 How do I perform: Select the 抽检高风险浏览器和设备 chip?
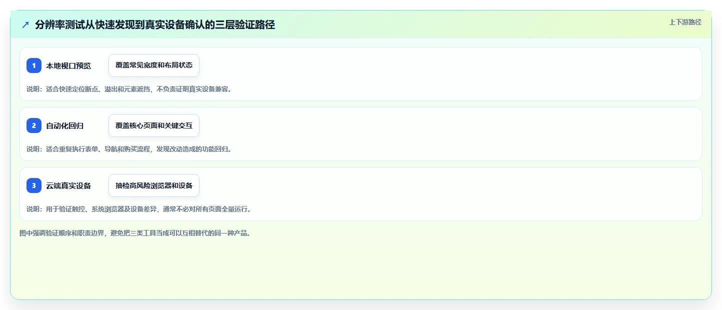154,185
